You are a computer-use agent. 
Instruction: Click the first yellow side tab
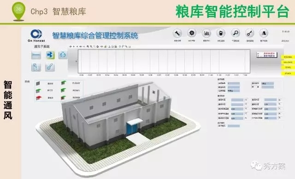(288, 57)
